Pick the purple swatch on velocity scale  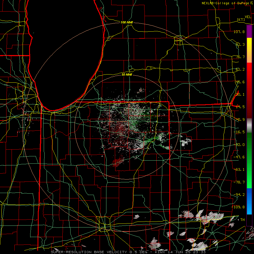click(x=249, y=32)
